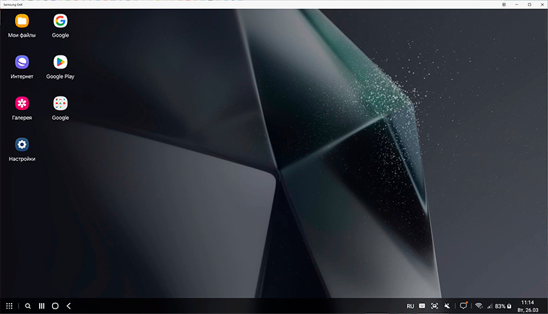Open the Мои файлы app
Screen dimensions: 548x314
pos(22,21)
